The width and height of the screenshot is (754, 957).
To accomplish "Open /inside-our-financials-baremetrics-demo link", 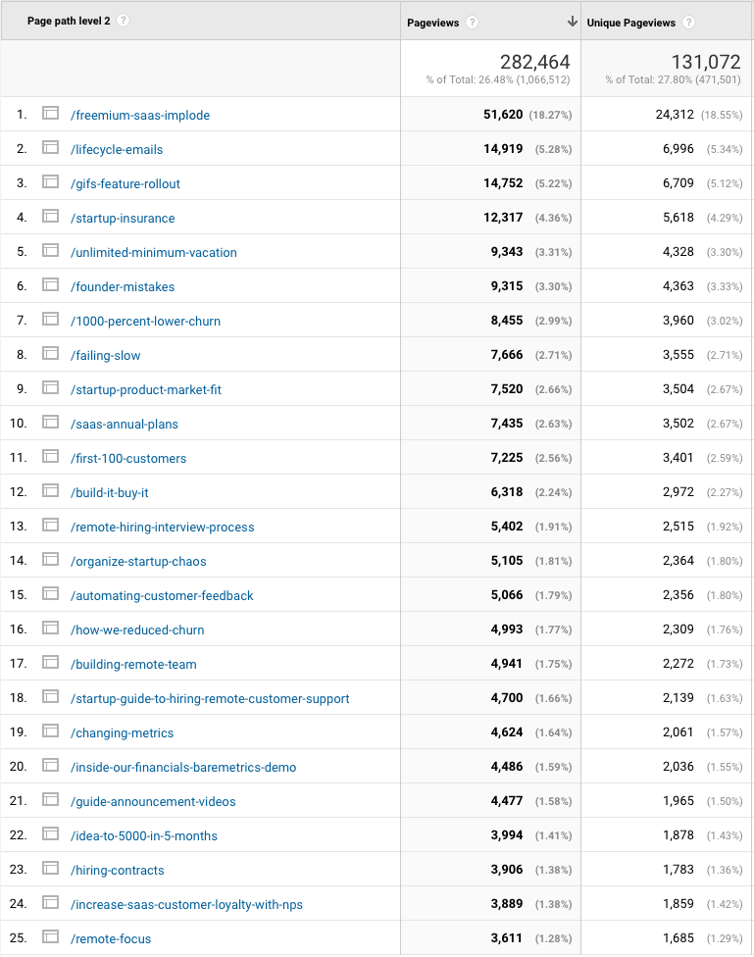I will point(183,767).
